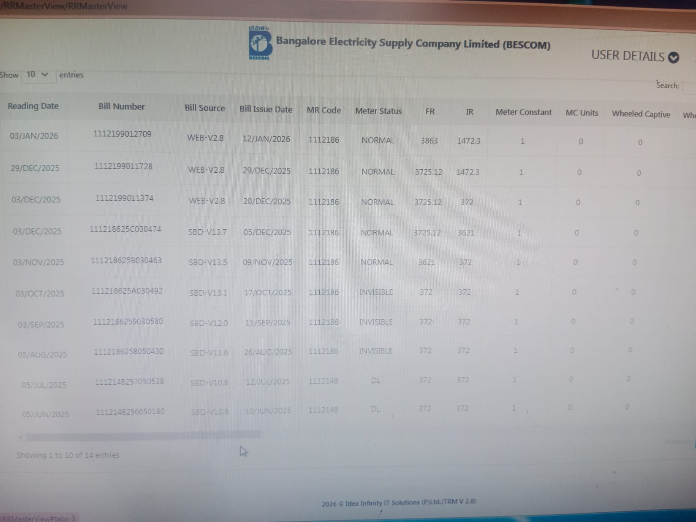Click bill source SBD-V11.6
Image resolution: width=696 pixels, height=522 pixels.
click(x=209, y=353)
